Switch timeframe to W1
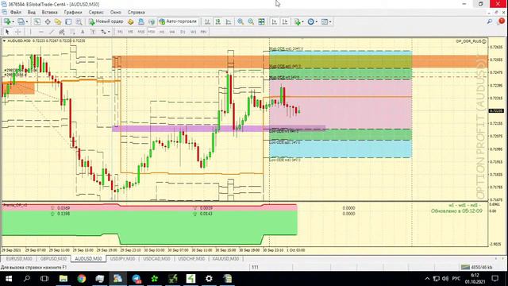Screen dimensions: 508x286 (x=193, y=32)
